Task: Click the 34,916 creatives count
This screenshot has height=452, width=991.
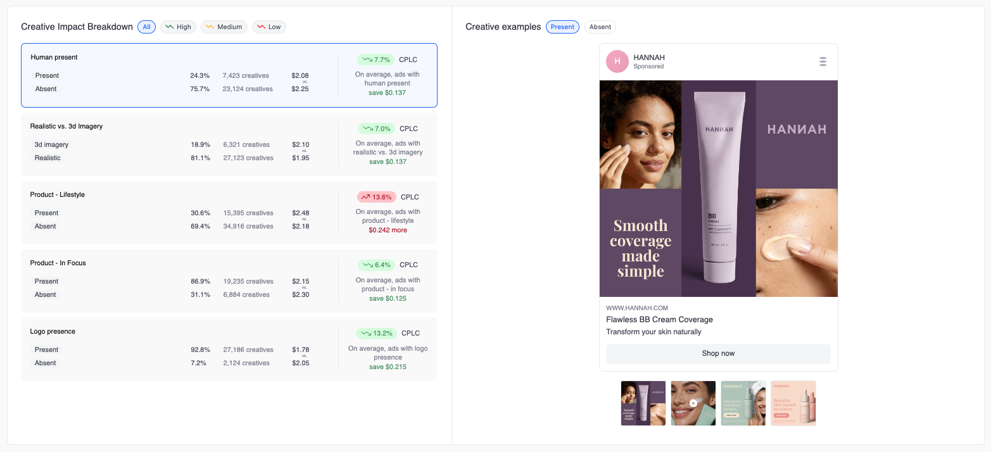Action: point(248,226)
